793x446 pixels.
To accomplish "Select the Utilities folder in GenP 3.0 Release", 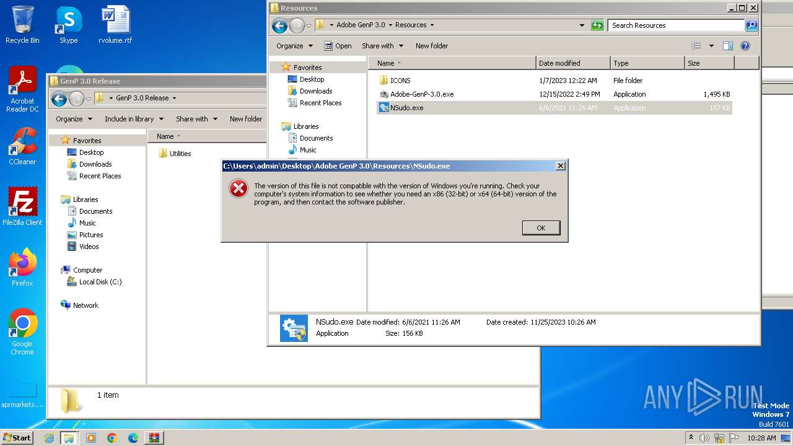I will 180,154.
